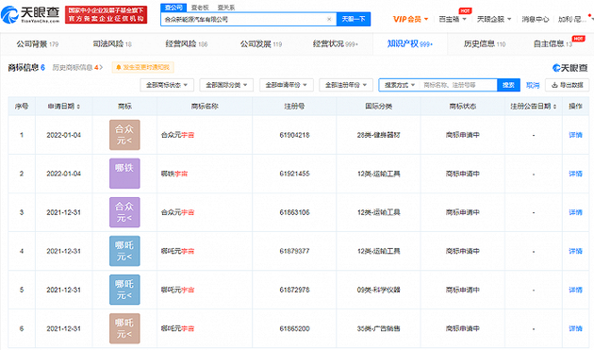This screenshot has width=594, height=350.
Task: Open the 经营风险 section tab
Action: (x=187, y=44)
